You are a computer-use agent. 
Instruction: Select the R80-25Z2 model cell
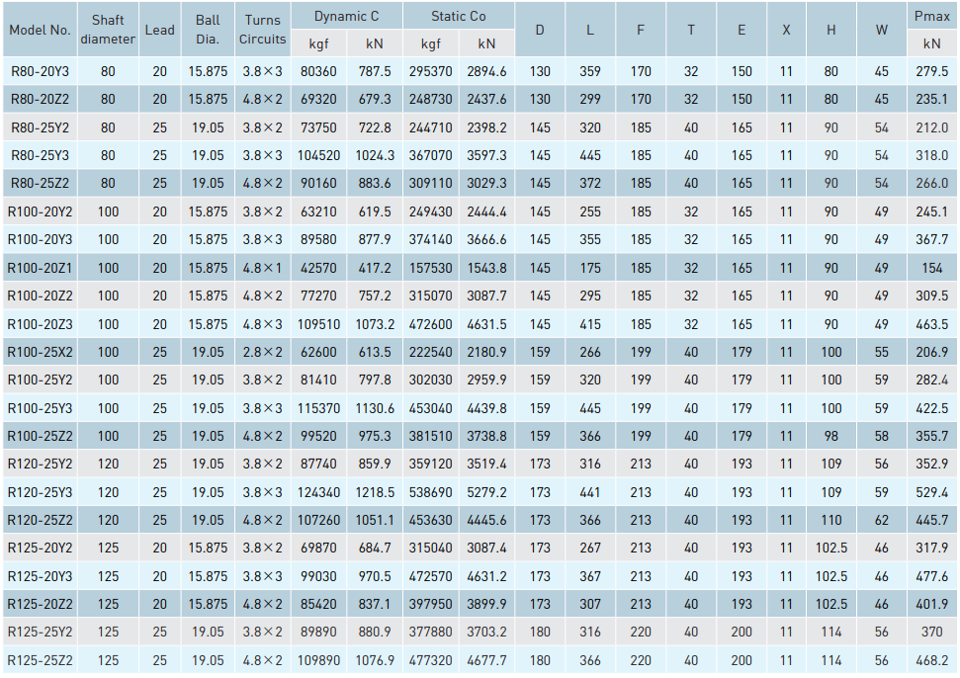click(x=41, y=184)
